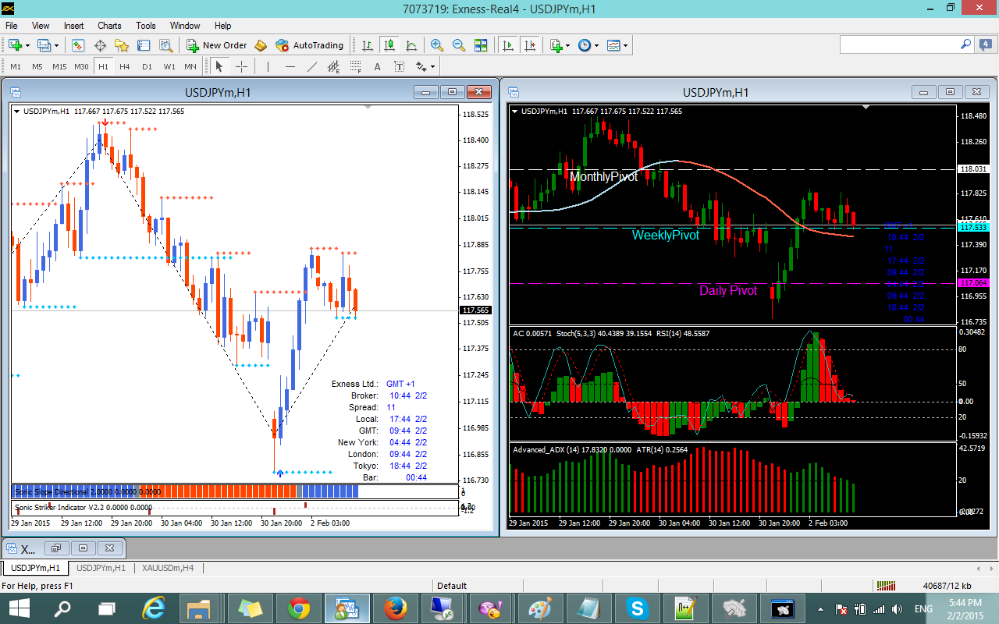Viewport: 999px width, 624px height.
Task: Open the Tools menu
Action: tap(146, 26)
